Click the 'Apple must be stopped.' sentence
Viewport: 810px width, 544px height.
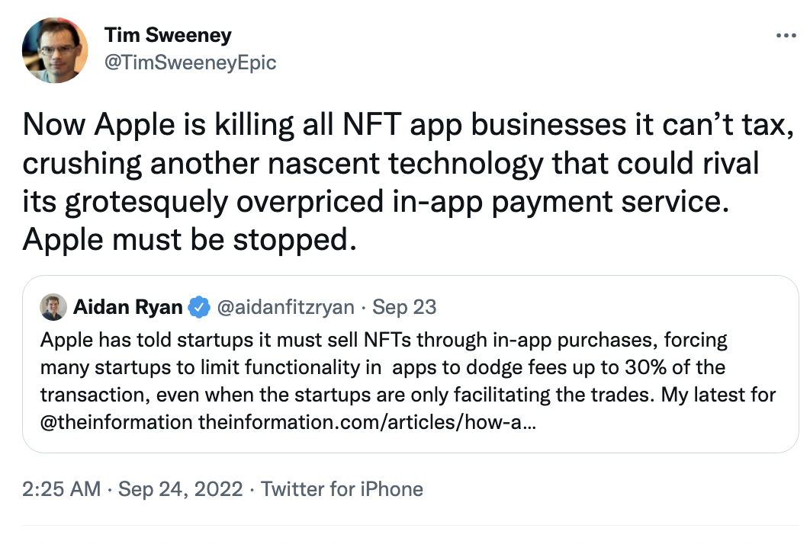189,239
